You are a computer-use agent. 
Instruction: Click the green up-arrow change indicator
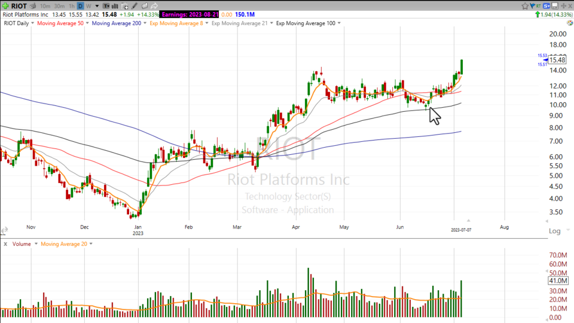point(538,14)
